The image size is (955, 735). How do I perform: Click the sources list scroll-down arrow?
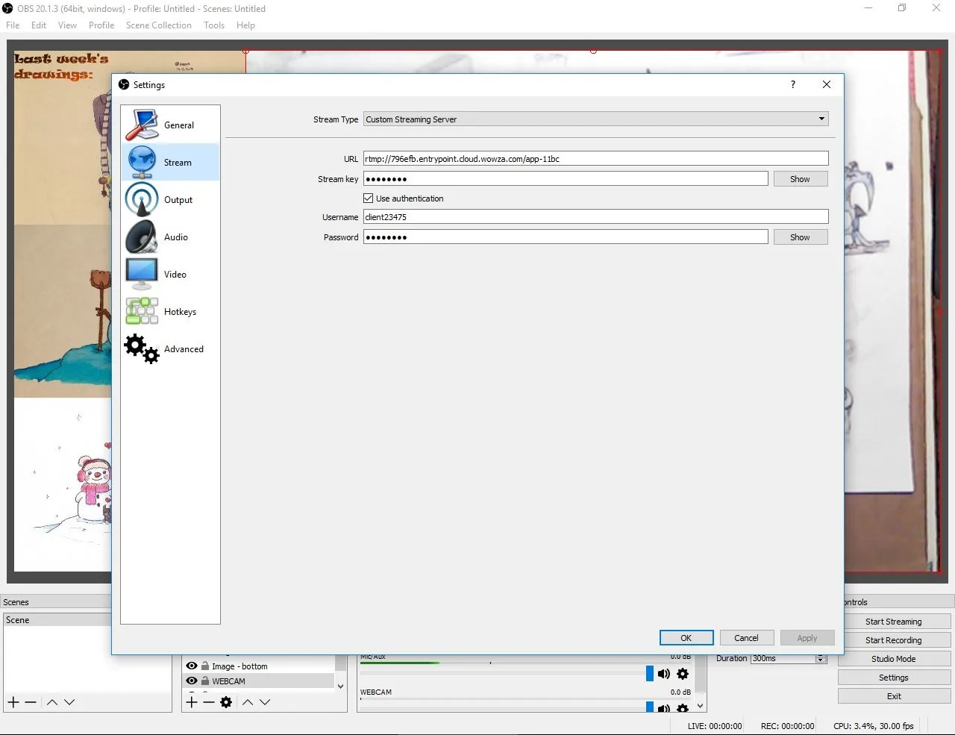341,686
